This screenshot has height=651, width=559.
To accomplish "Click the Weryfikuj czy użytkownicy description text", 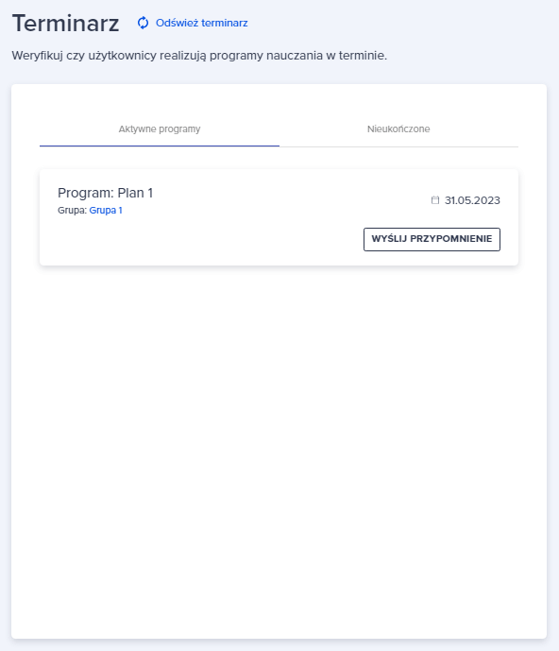I will (x=199, y=56).
